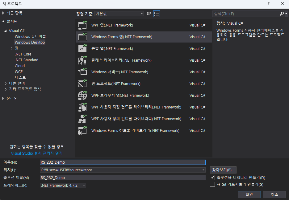
Task: Select .NET Core category
Action: (x=23, y=54)
